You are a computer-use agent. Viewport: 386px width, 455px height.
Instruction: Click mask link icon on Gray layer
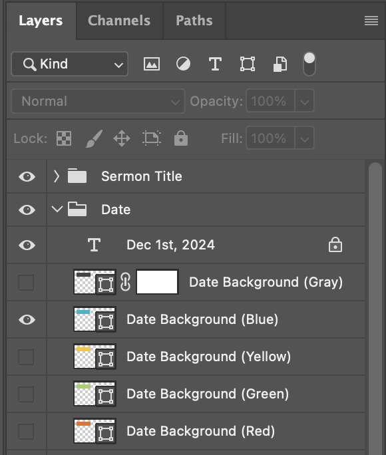pyautogui.click(x=125, y=282)
